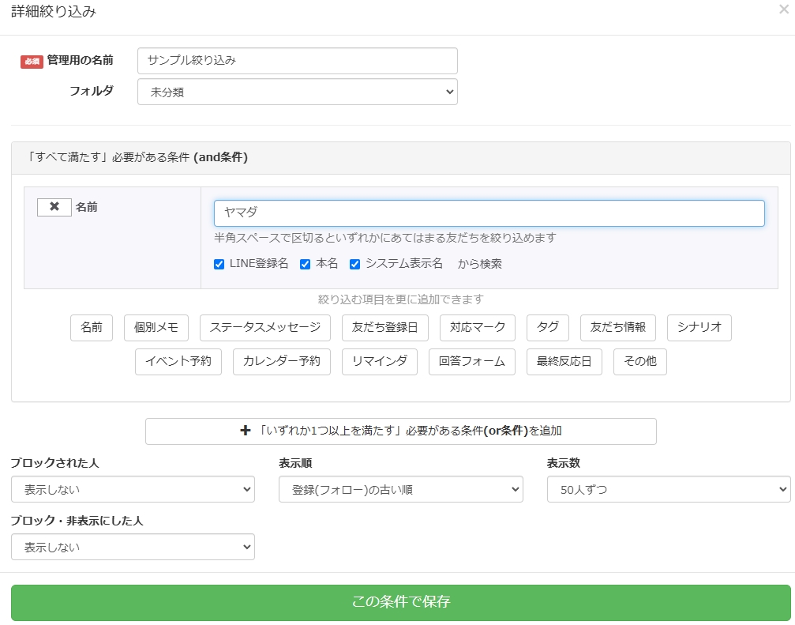Add a シナリオ filter condition
Image resolution: width=795 pixels, height=625 pixels.
(699, 327)
